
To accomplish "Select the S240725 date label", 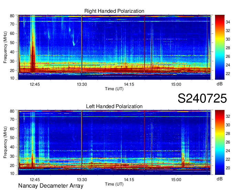I will (202, 98).
